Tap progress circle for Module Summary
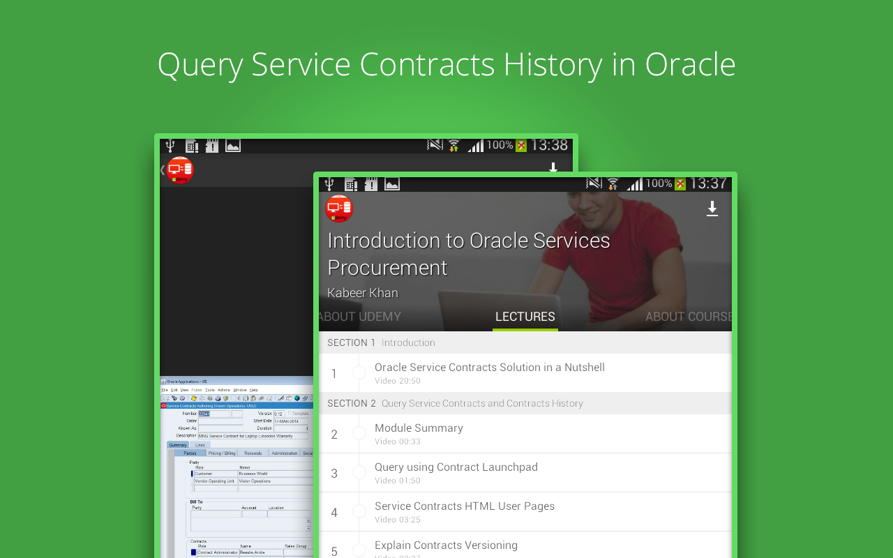893x558 pixels. (x=359, y=434)
